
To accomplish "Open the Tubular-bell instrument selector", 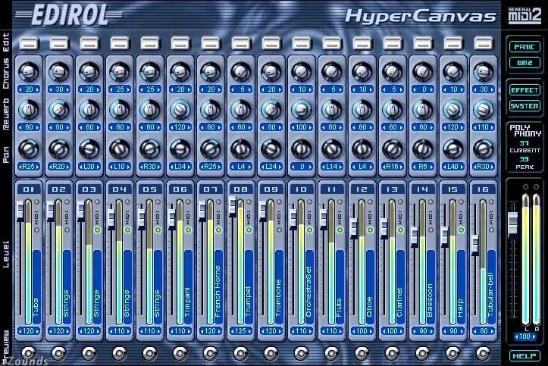I will coord(491,286).
